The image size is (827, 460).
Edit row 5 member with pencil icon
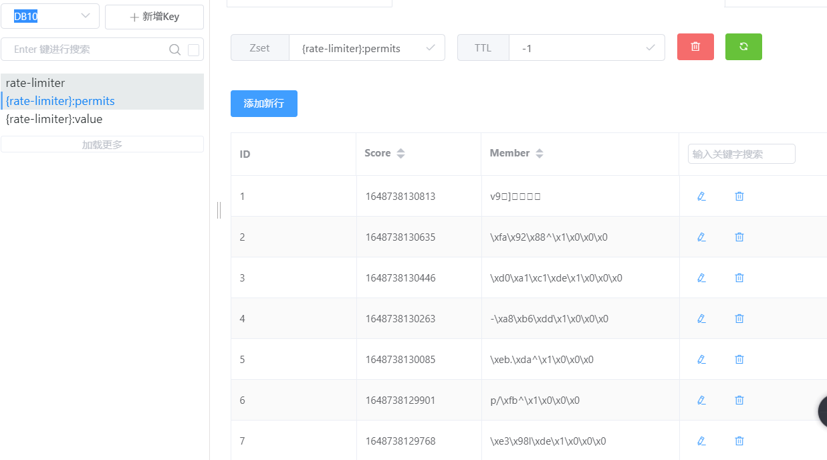(x=701, y=359)
